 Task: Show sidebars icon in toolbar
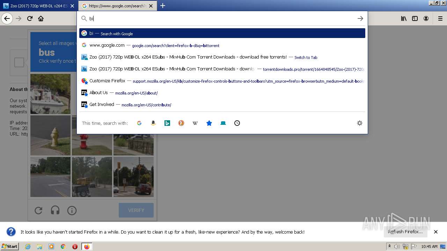point(415,18)
